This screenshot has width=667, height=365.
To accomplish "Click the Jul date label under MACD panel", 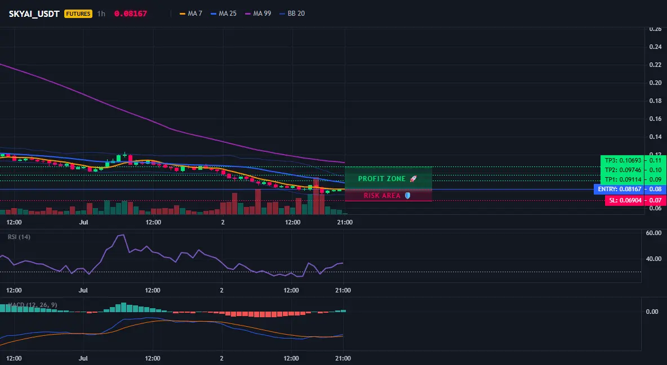I will tap(83, 358).
